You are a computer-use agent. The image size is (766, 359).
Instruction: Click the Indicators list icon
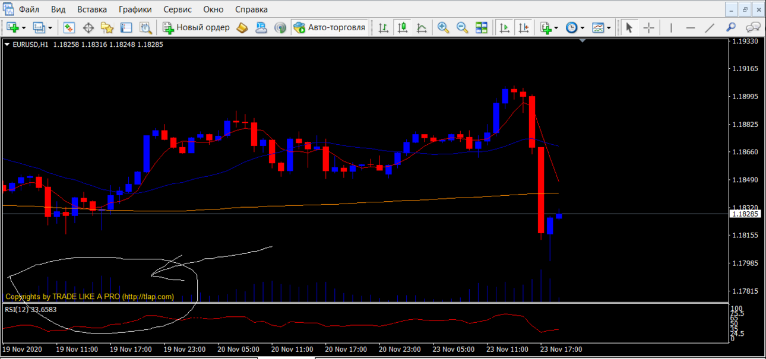[546, 27]
